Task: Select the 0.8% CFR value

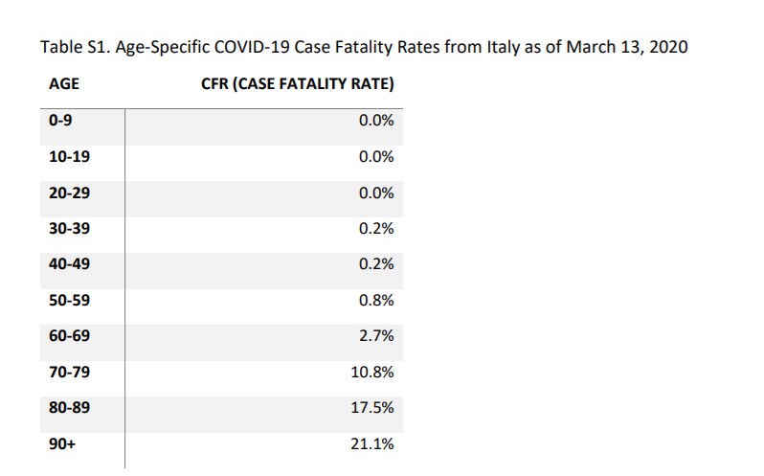Action: (x=376, y=300)
